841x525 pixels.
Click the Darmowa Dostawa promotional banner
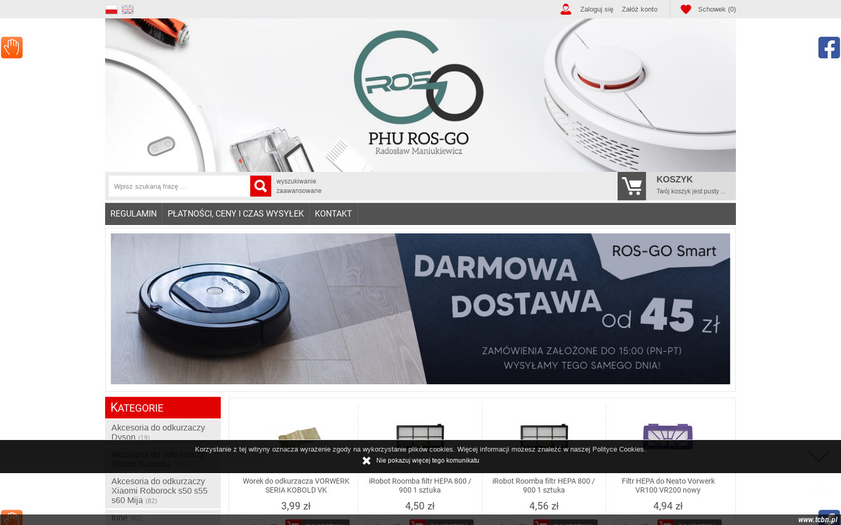[420, 309]
